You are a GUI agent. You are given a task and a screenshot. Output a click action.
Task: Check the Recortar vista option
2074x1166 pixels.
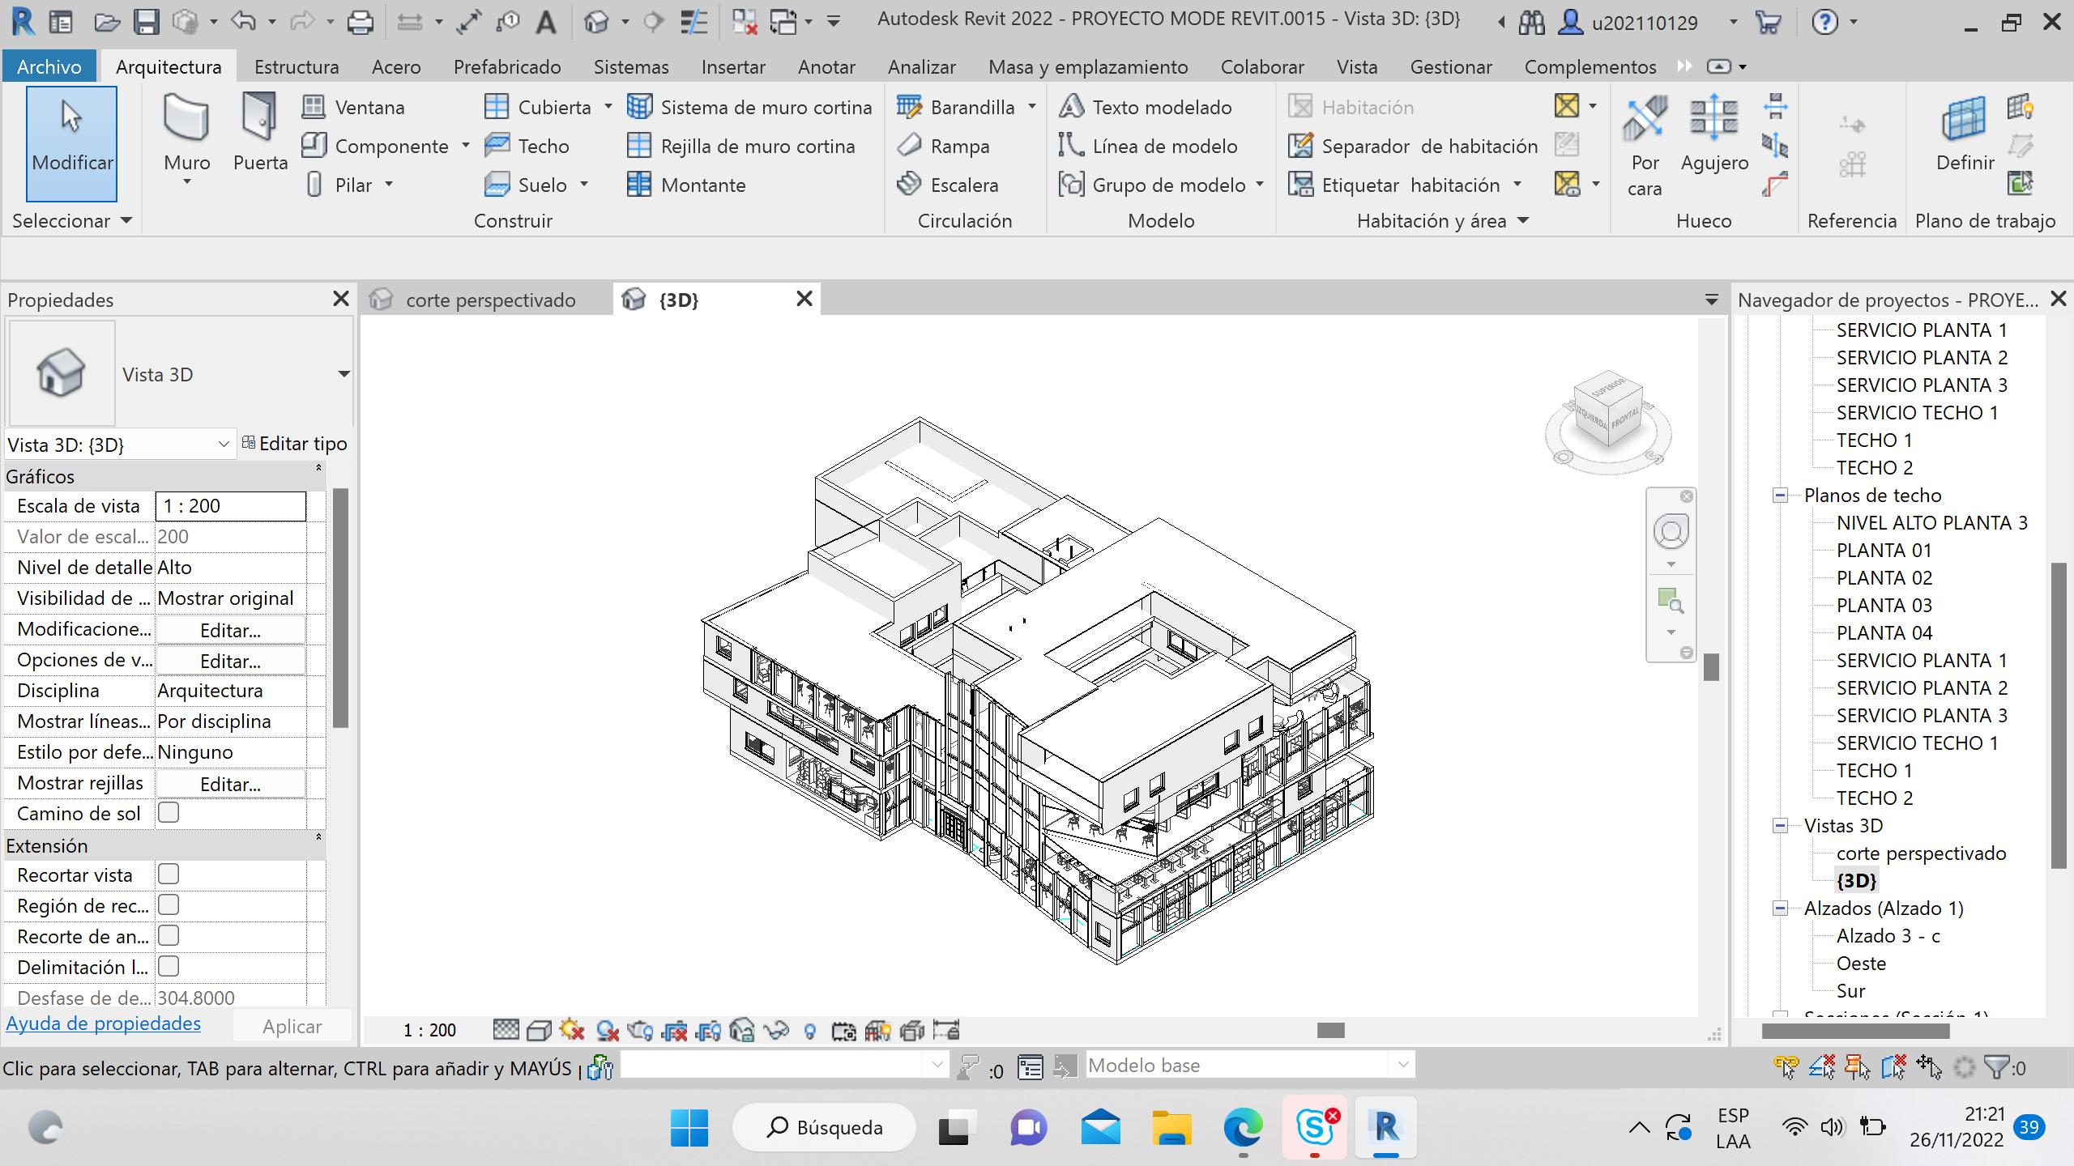169,874
